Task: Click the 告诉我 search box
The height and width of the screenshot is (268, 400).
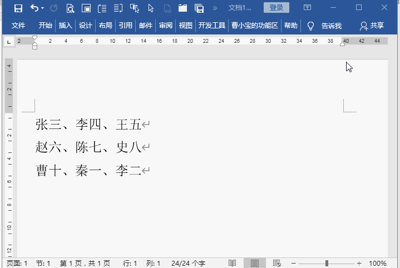Action: [332, 26]
